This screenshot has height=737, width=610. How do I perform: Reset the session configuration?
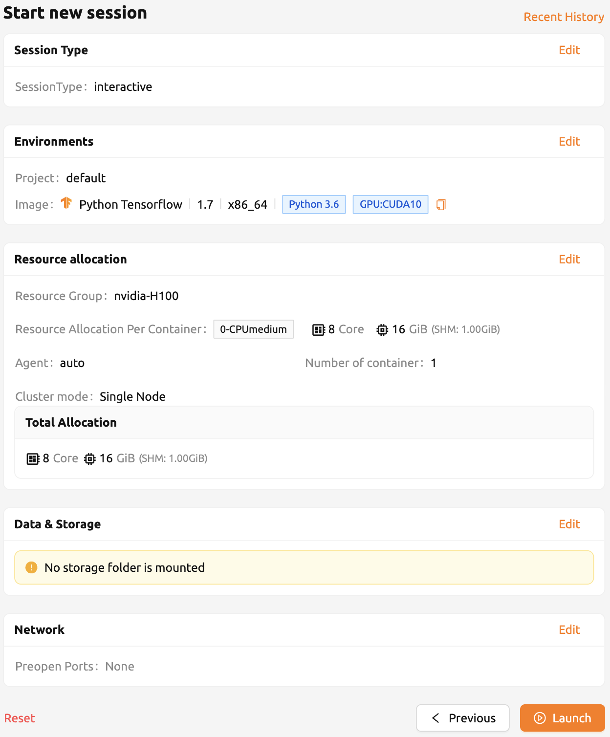(x=20, y=718)
